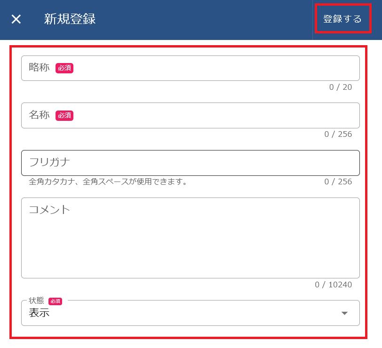The width and height of the screenshot is (382, 348).
Task: Click the 必須 badge next to 略称
Action: coord(64,68)
